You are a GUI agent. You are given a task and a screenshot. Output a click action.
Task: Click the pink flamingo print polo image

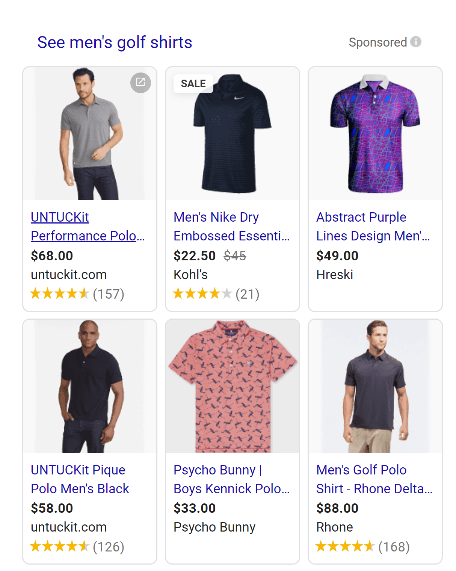pyautogui.click(x=233, y=386)
